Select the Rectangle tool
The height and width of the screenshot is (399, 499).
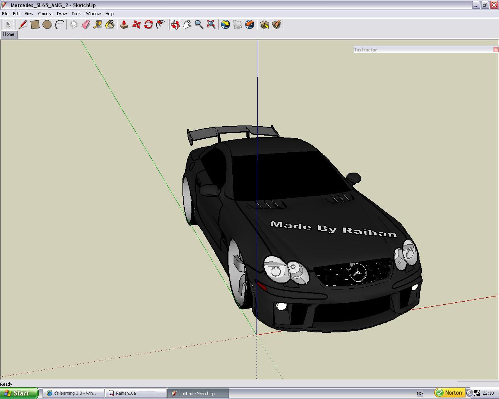coord(35,25)
